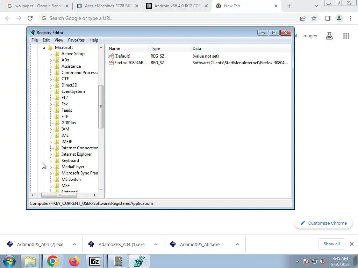Viewport: 358px width, 268px height.
Task: Toggle the Chrome side panel
Action: coord(328,18)
